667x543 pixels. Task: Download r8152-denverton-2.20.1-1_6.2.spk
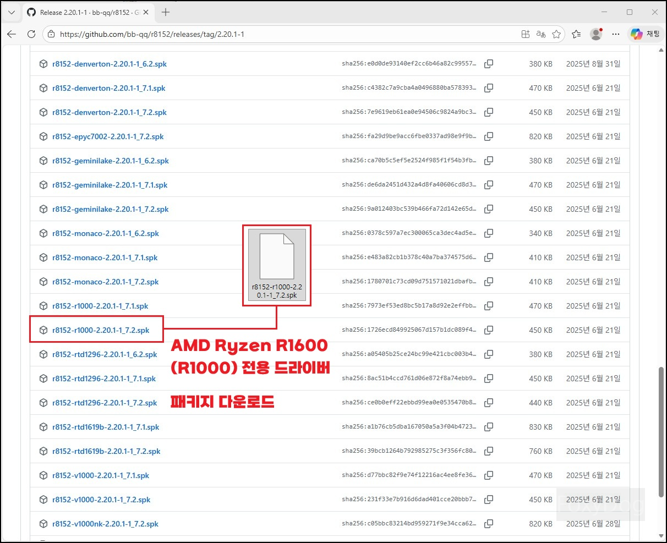pos(109,64)
